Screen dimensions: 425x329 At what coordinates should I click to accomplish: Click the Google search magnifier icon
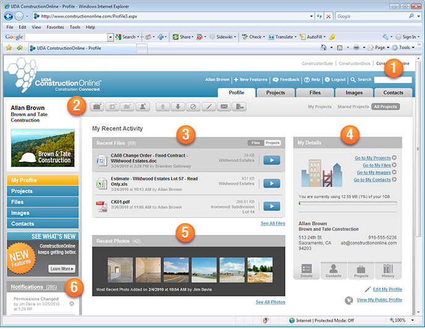[411, 16]
